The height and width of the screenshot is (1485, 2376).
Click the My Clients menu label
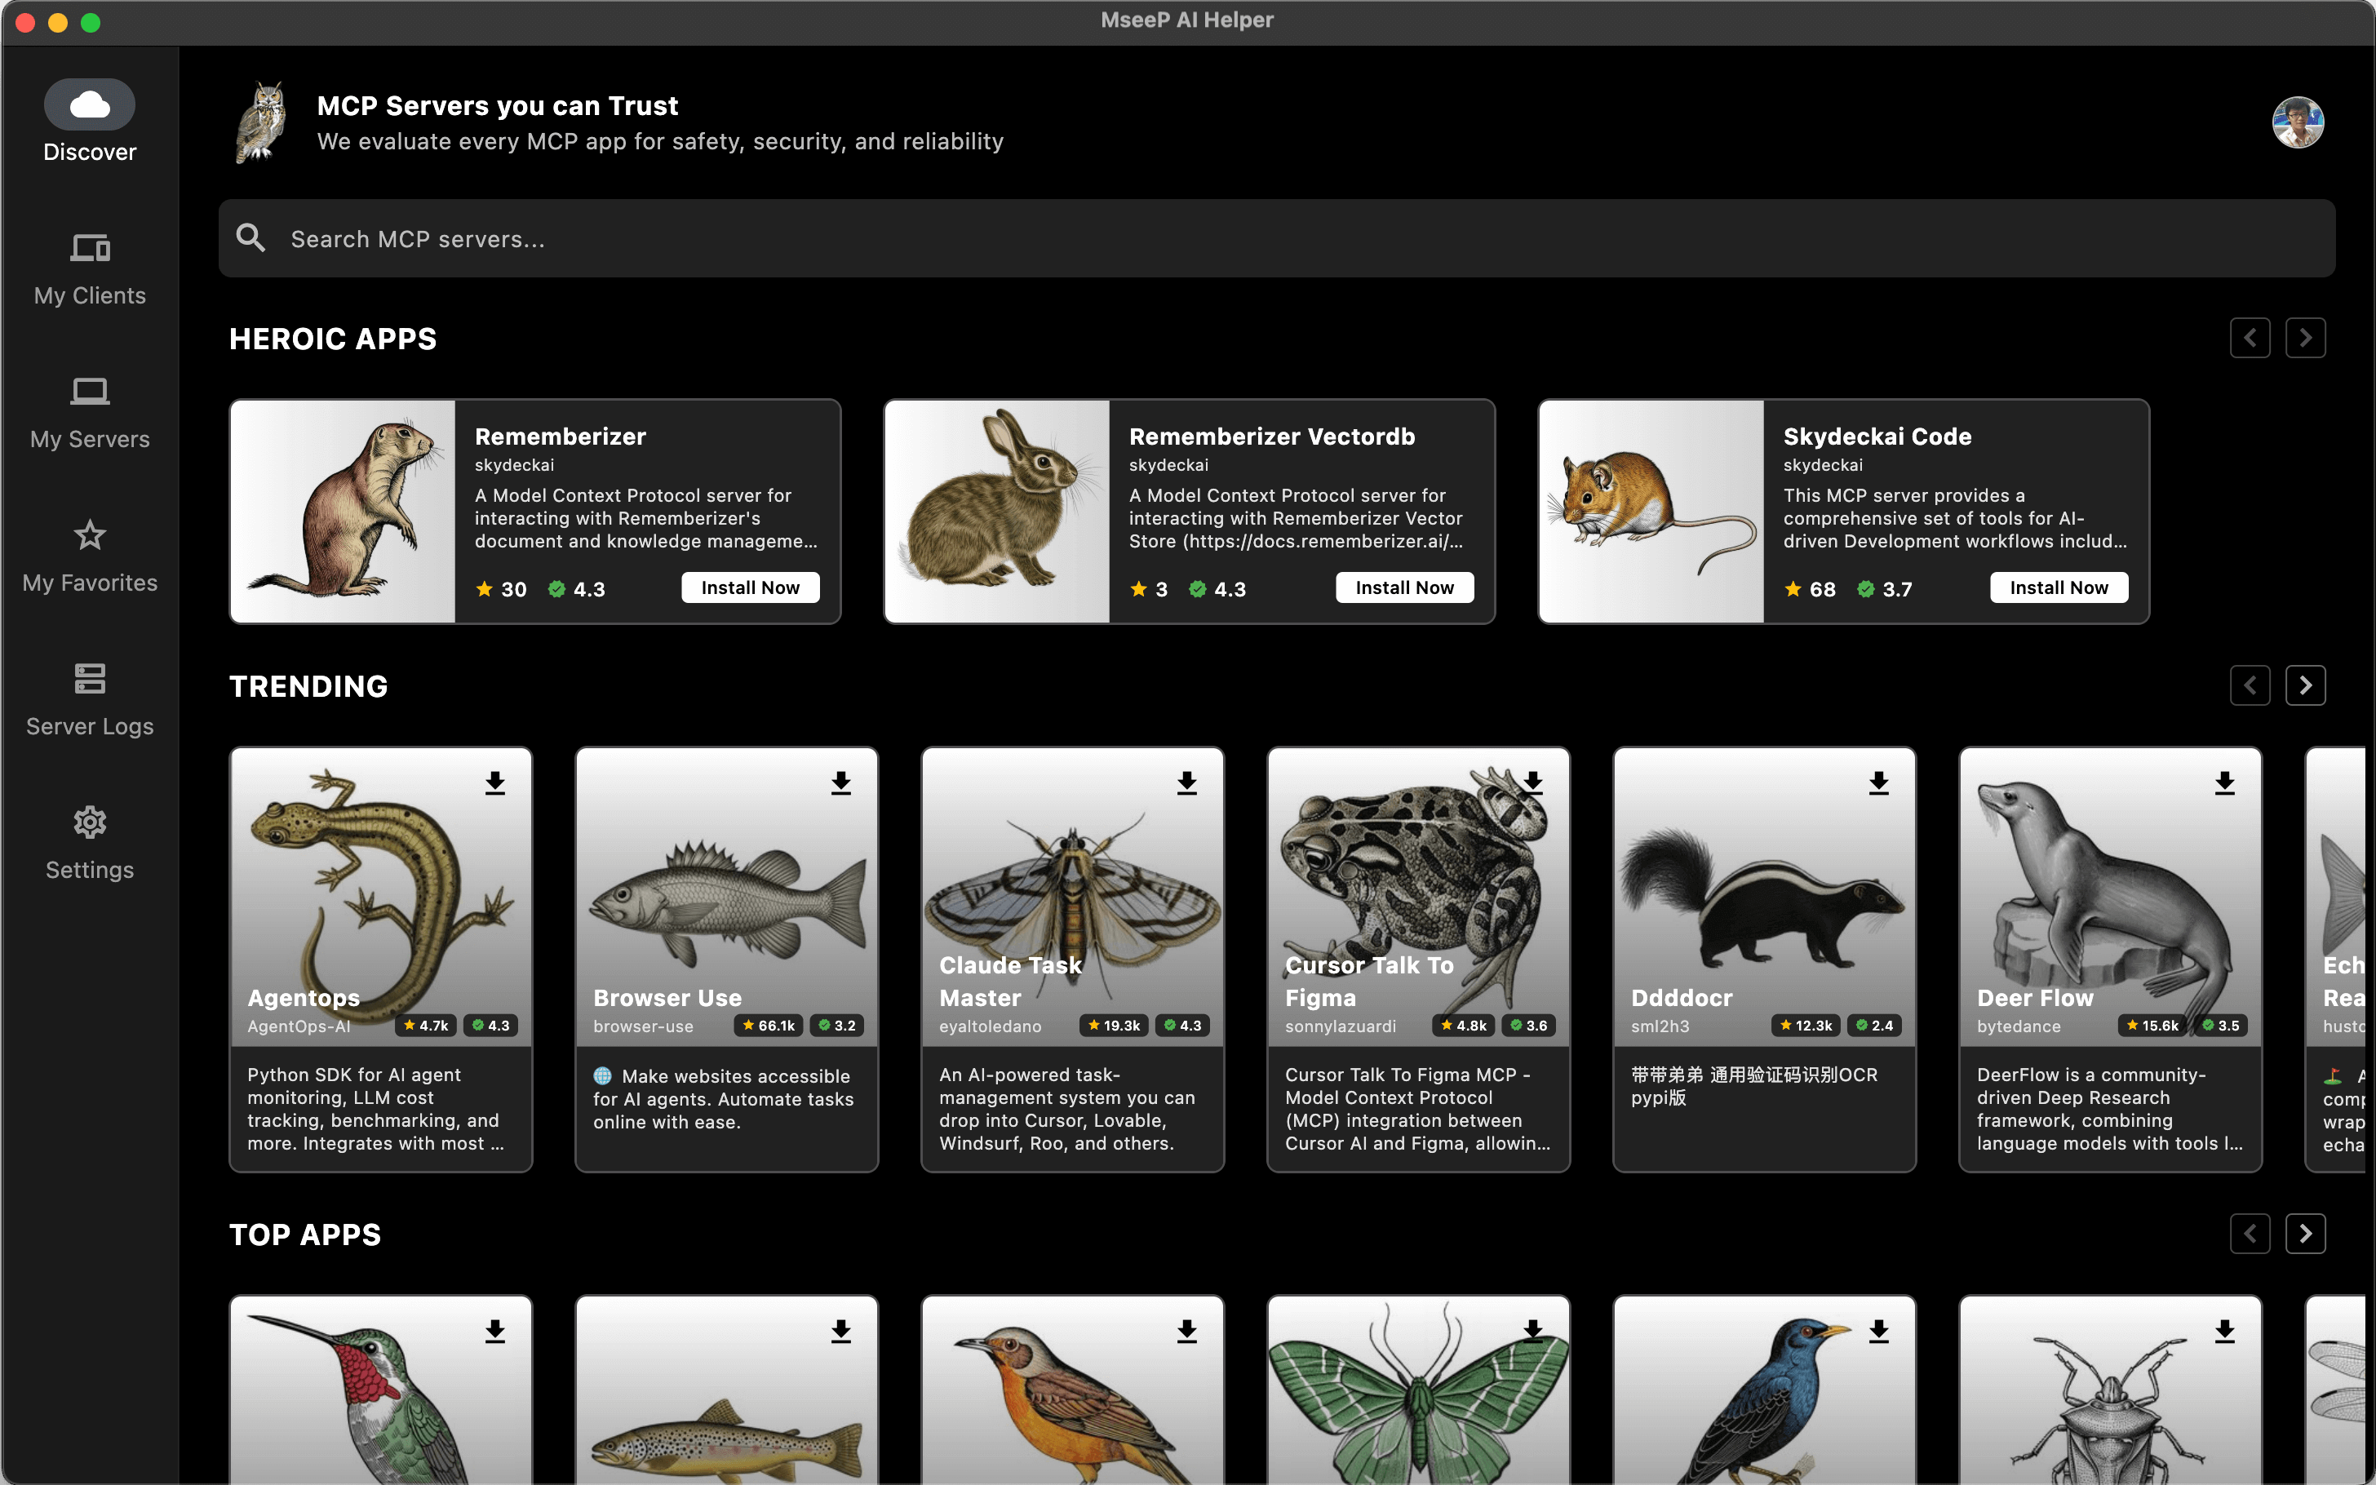click(x=90, y=295)
